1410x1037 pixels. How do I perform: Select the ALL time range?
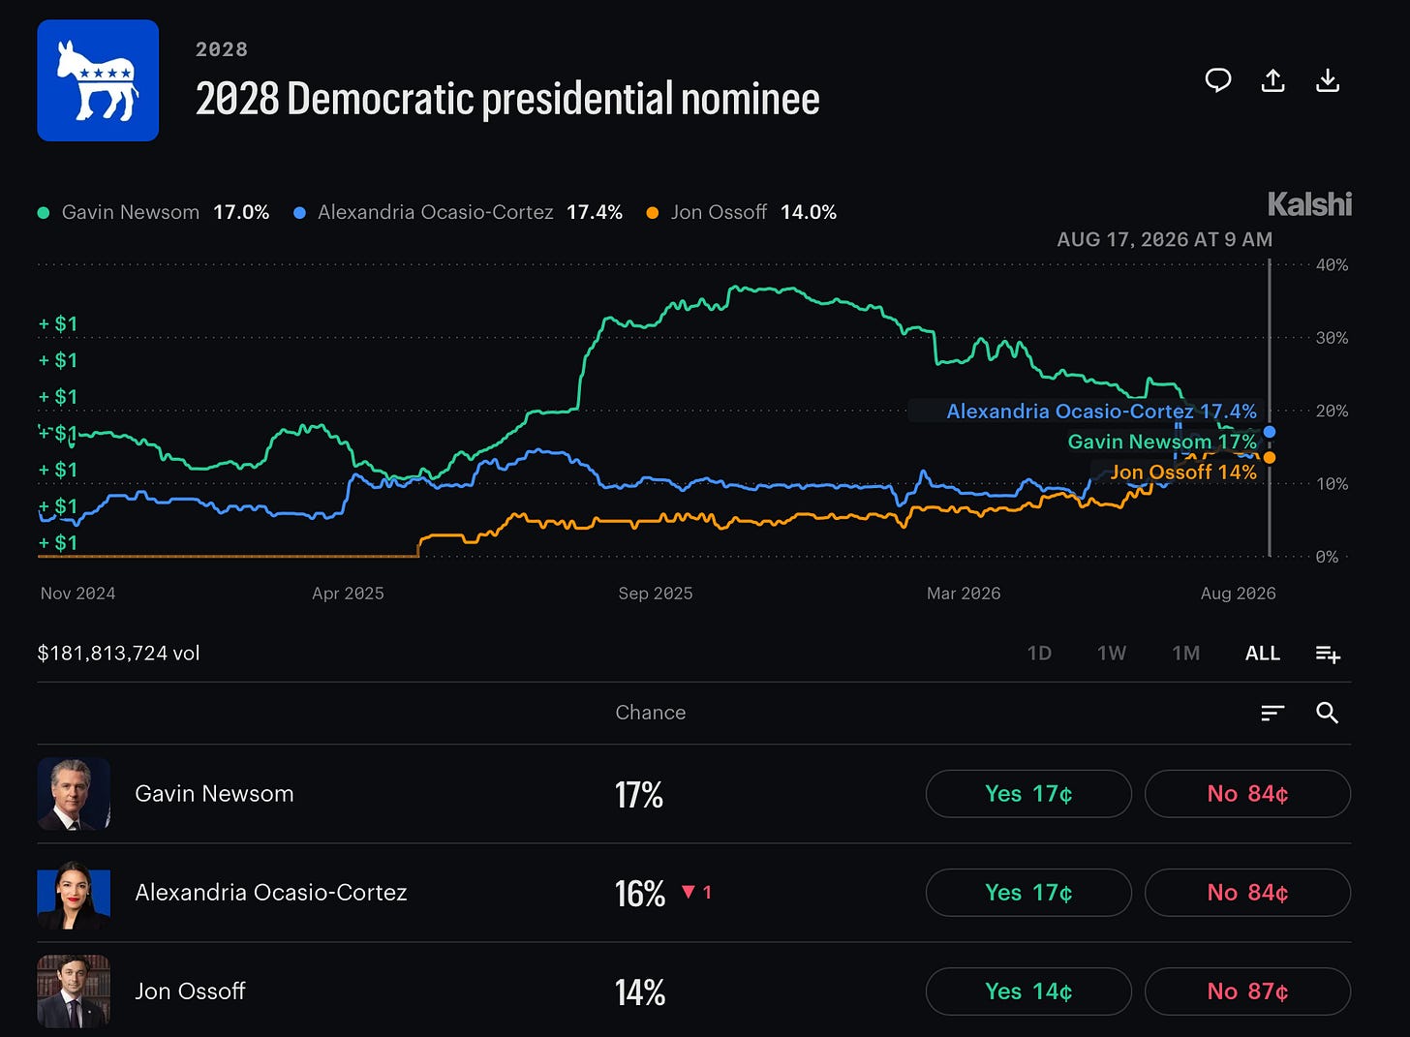(1263, 654)
